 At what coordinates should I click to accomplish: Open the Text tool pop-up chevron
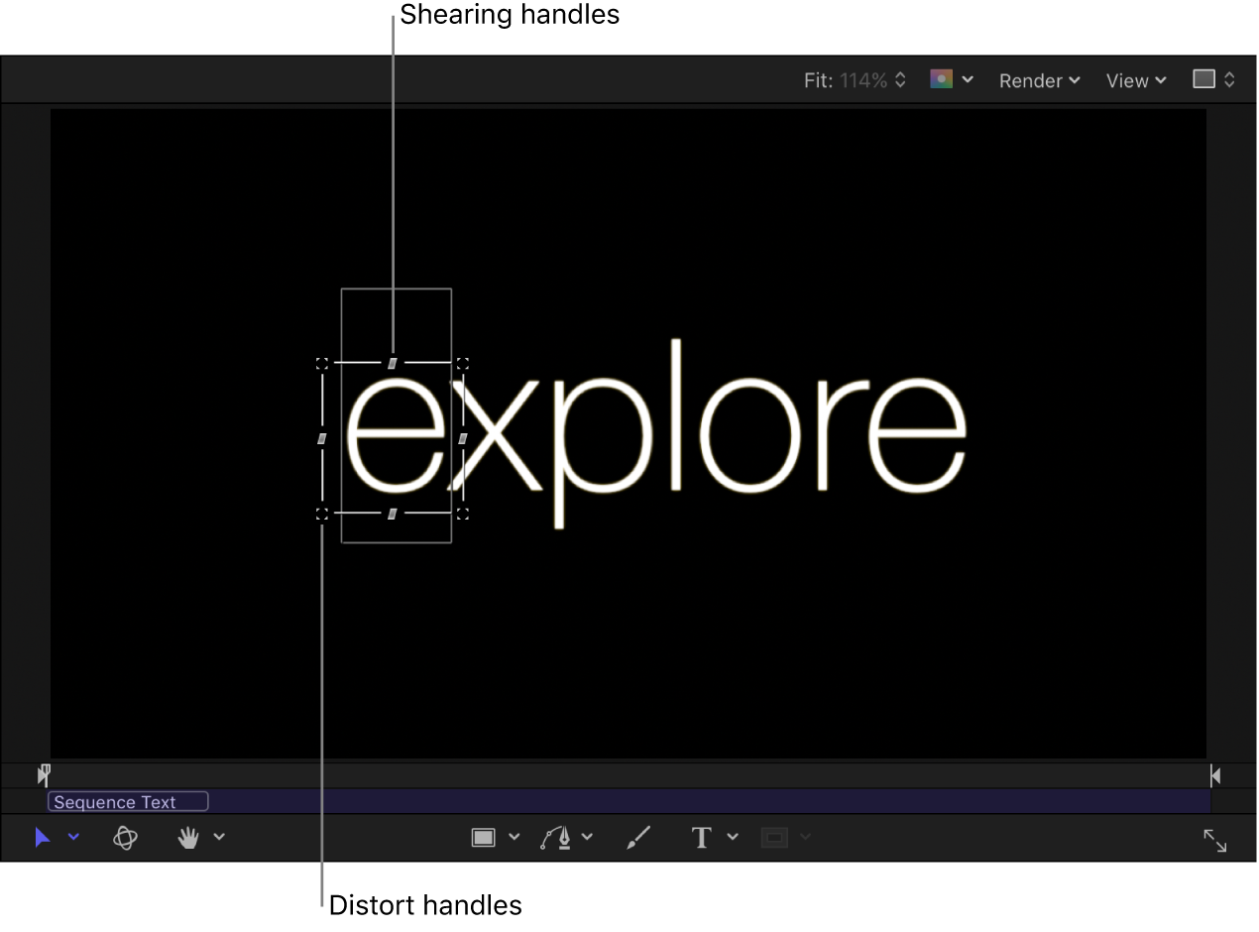coord(733,838)
